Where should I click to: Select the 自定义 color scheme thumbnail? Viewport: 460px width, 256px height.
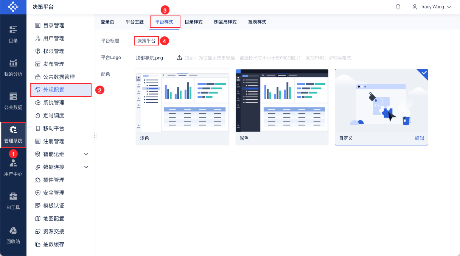(x=381, y=107)
